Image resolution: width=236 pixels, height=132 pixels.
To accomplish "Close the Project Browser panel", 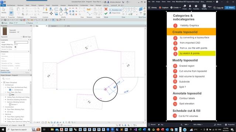I will (31, 75).
